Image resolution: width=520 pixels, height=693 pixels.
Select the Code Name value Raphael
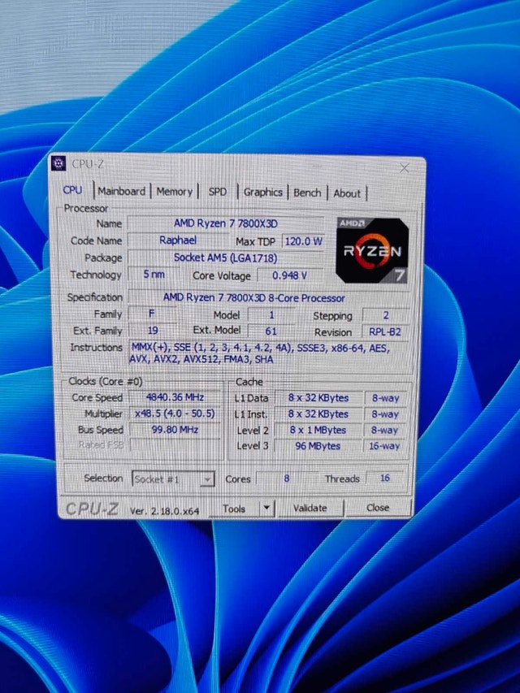click(178, 240)
